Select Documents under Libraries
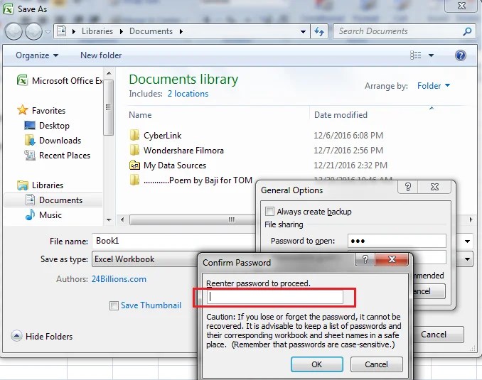The image size is (482, 380). [x=54, y=200]
